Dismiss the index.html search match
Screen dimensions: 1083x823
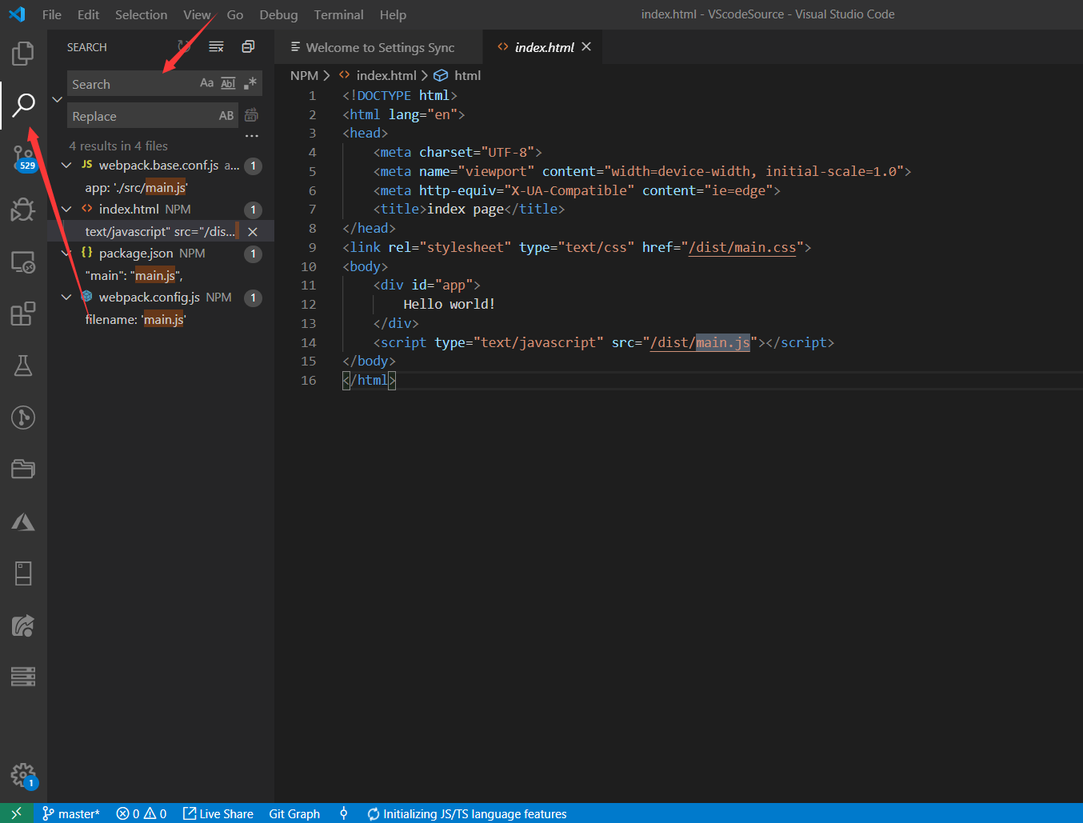(253, 231)
